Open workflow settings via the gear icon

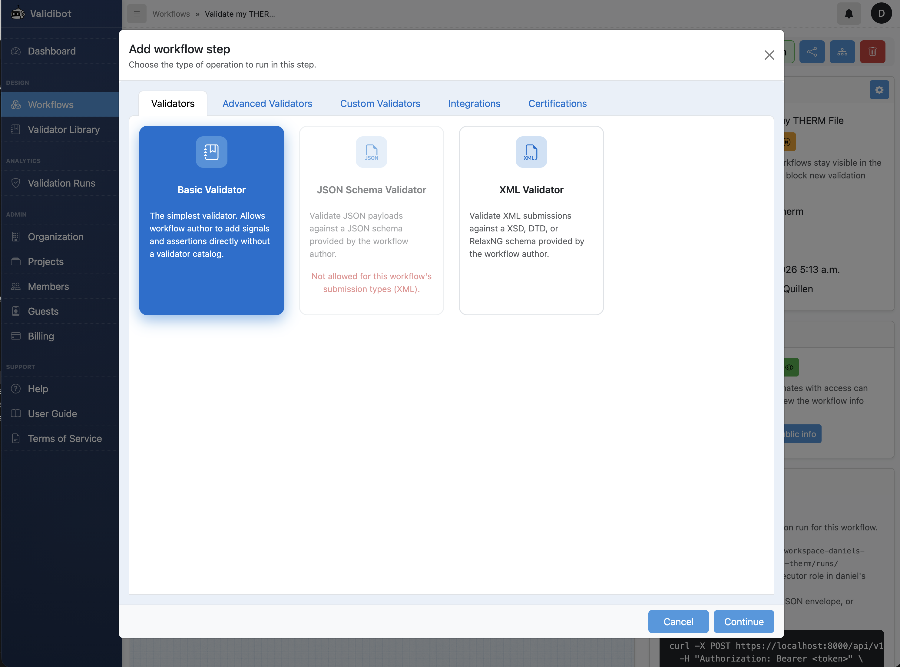pyautogui.click(x=879, y=90)
